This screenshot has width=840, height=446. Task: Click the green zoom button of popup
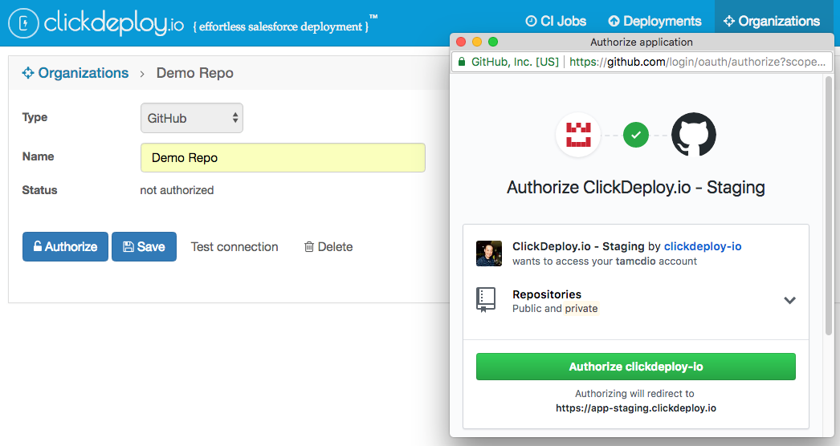click(493, 42)
